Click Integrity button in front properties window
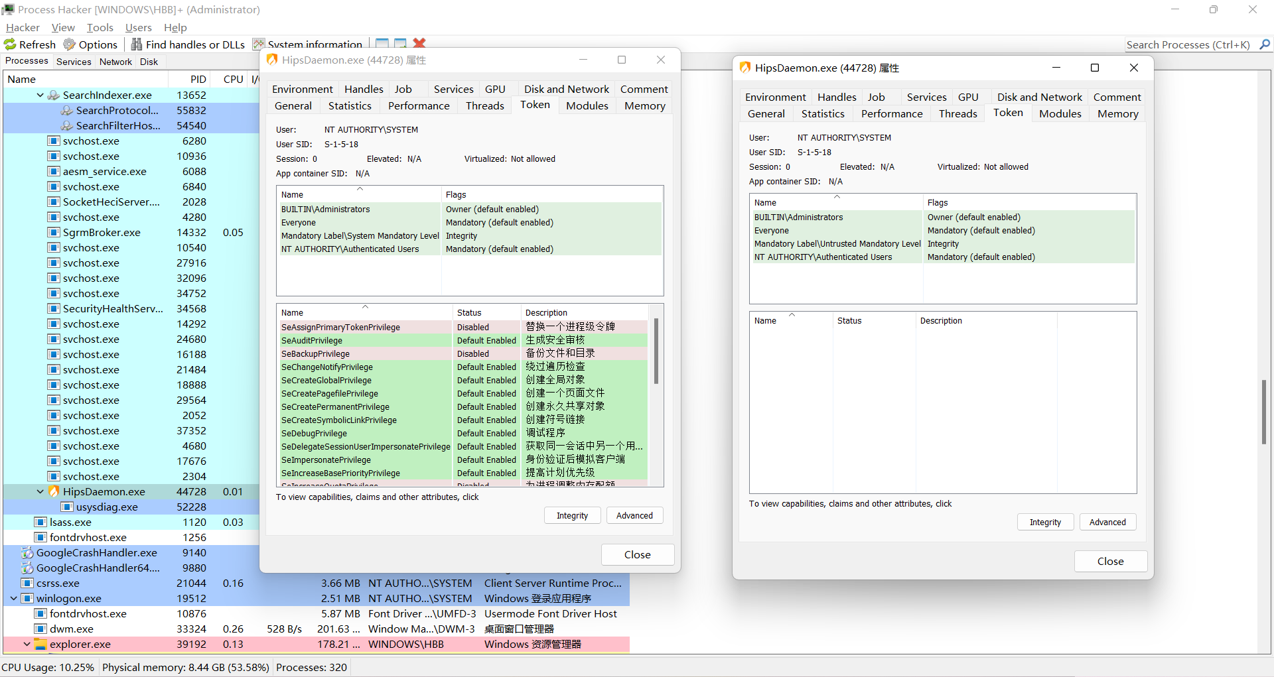Viewport: 1274px width, 677px height. [1045, 523]
